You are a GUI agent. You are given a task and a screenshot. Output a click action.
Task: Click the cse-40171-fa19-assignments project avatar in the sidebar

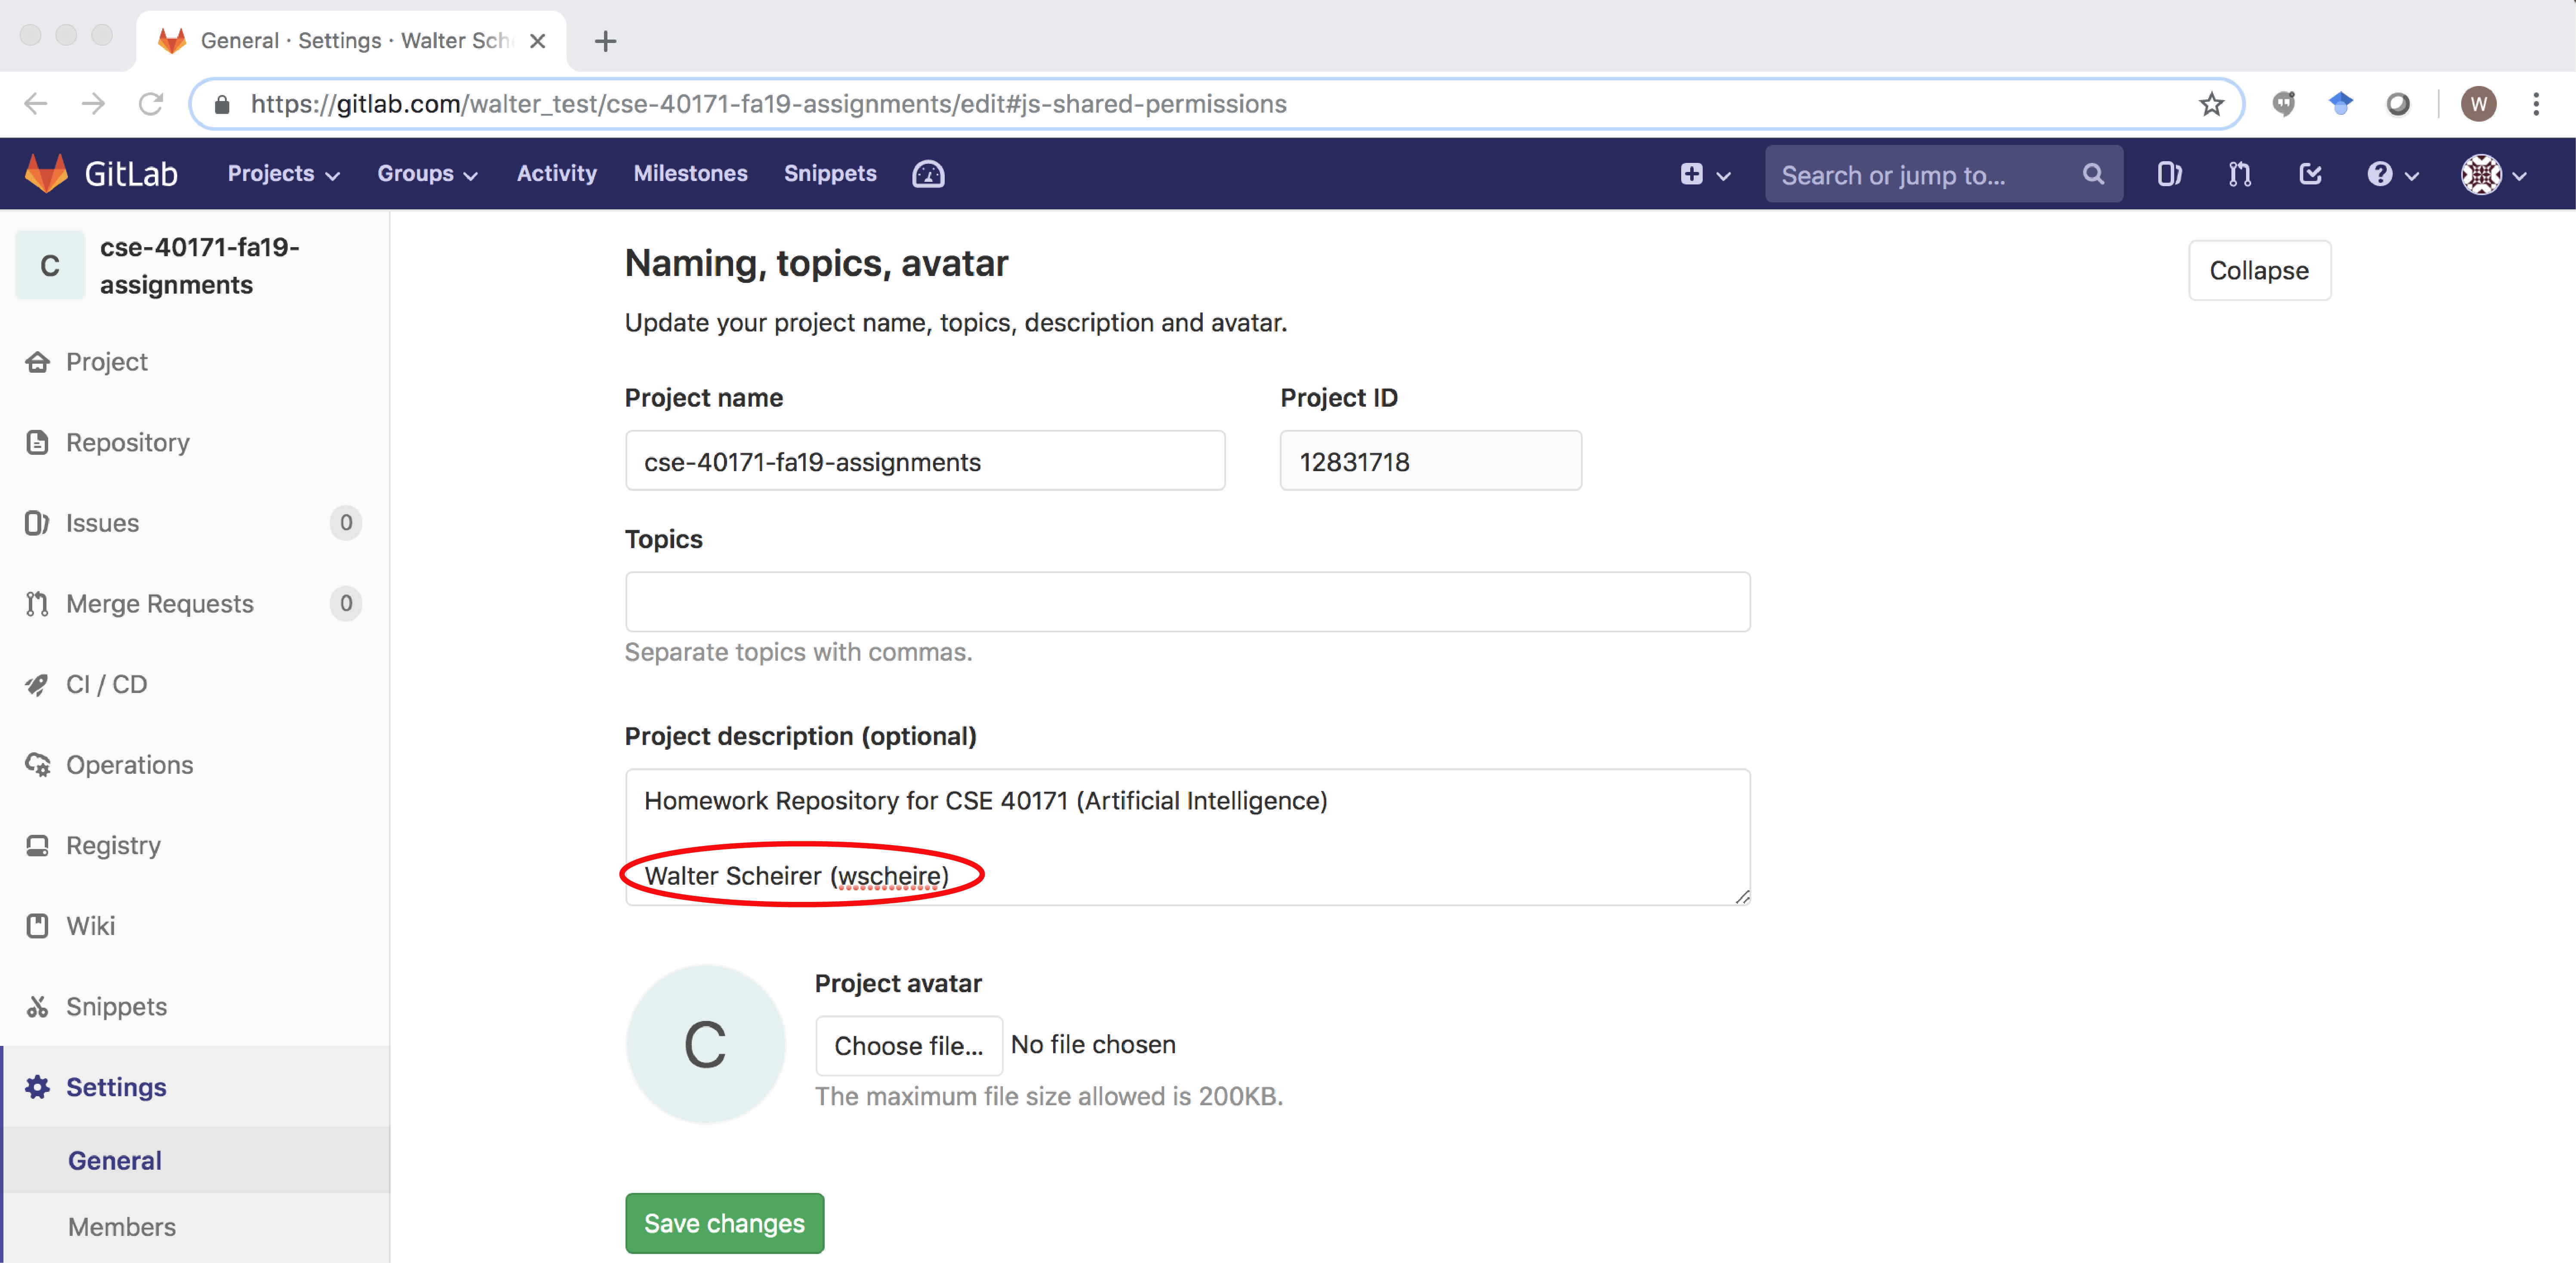point(50,266)
